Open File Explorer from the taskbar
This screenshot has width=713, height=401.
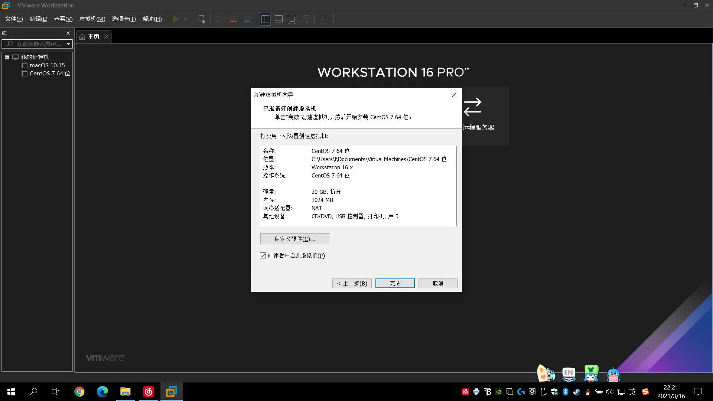point(125,392)
